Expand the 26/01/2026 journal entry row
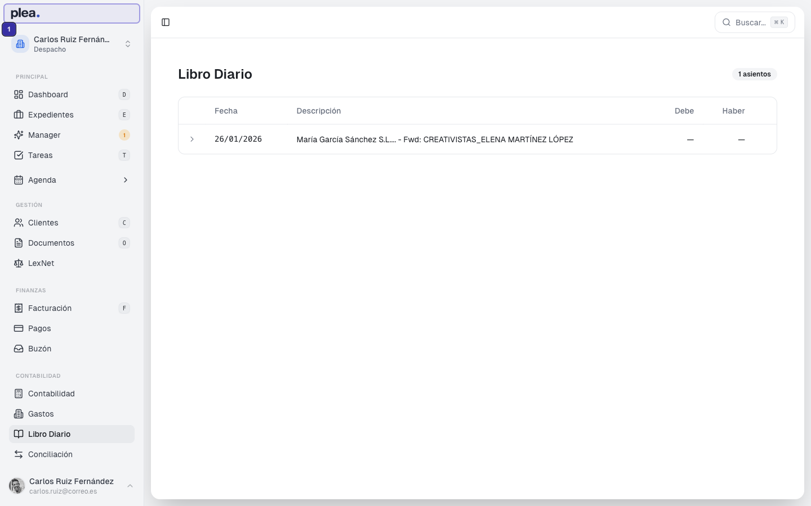Image resolution: width=811 pixels, height=506 pixels. 192,139
